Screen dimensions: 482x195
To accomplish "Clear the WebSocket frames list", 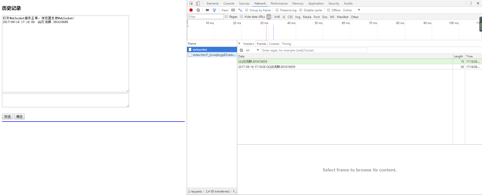I will 241,50.
